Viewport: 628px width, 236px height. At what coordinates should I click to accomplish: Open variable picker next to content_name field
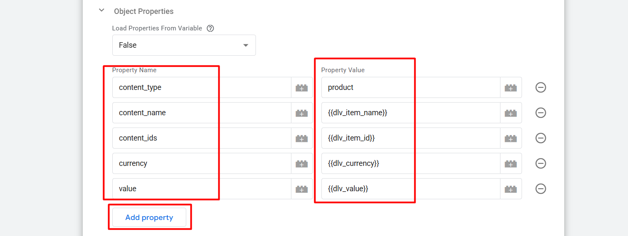(302, 113)
